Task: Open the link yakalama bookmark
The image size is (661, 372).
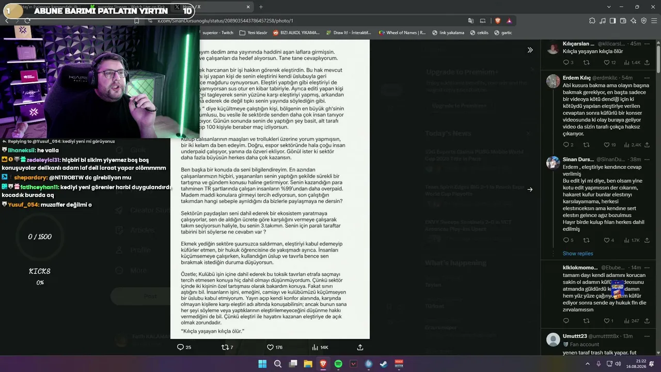Action: point(448,33)
